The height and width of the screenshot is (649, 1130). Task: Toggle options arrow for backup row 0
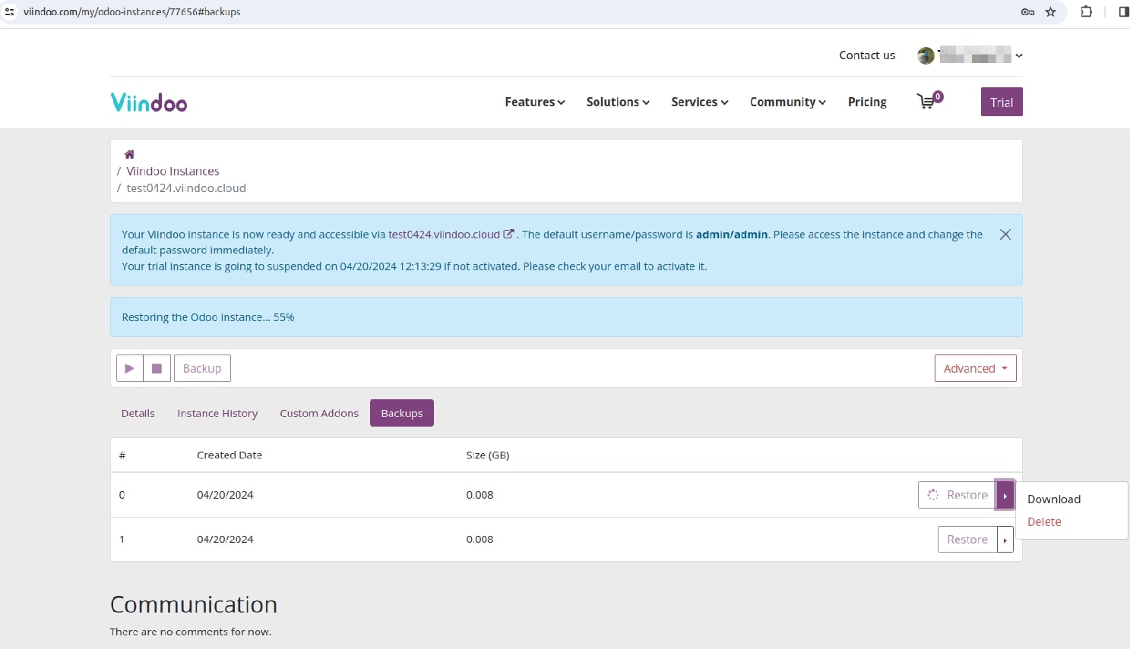(1005, 495)
